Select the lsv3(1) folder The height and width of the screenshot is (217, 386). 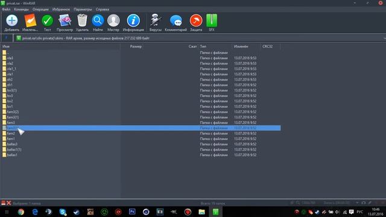(141, 90)
